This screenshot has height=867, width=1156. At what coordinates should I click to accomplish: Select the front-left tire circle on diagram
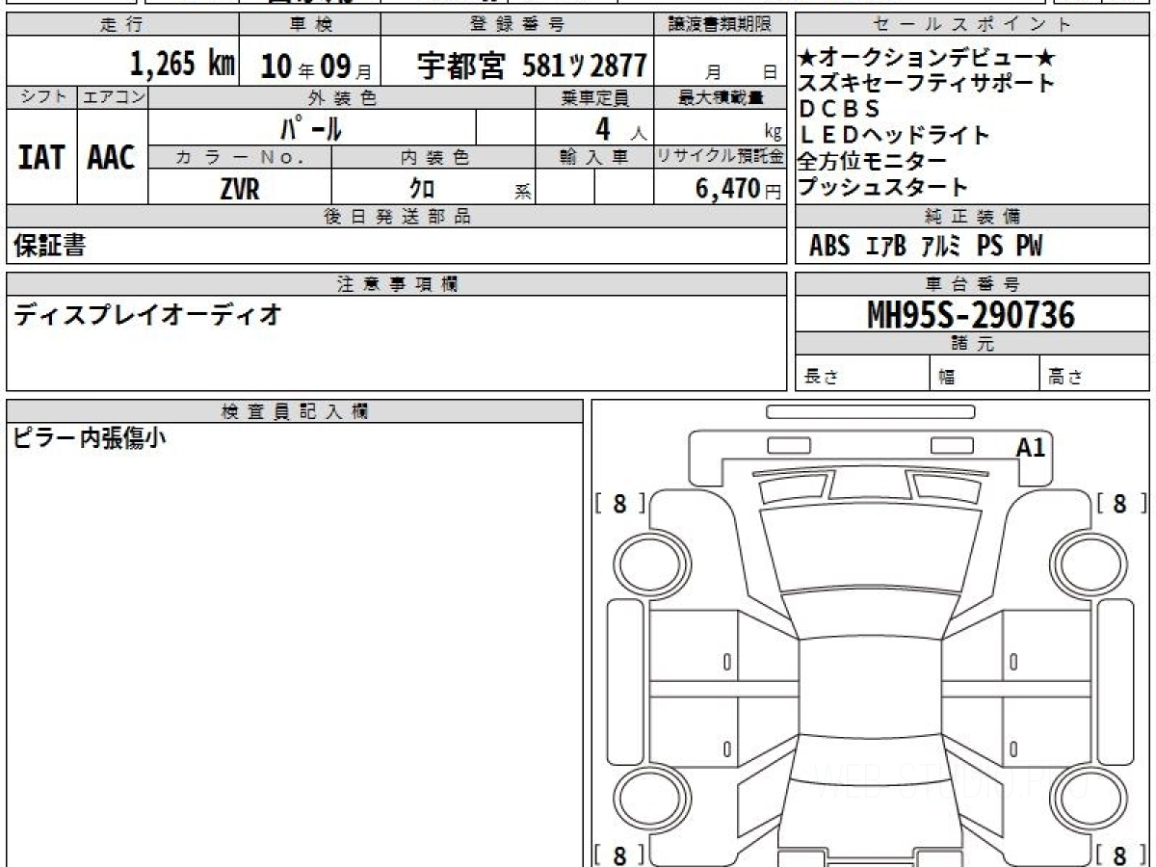[x=648, y=561]
